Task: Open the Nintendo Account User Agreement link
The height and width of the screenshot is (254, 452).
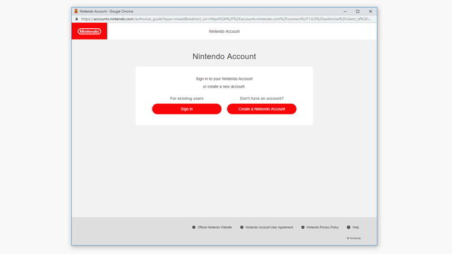Action: click(x=269, y=227)
